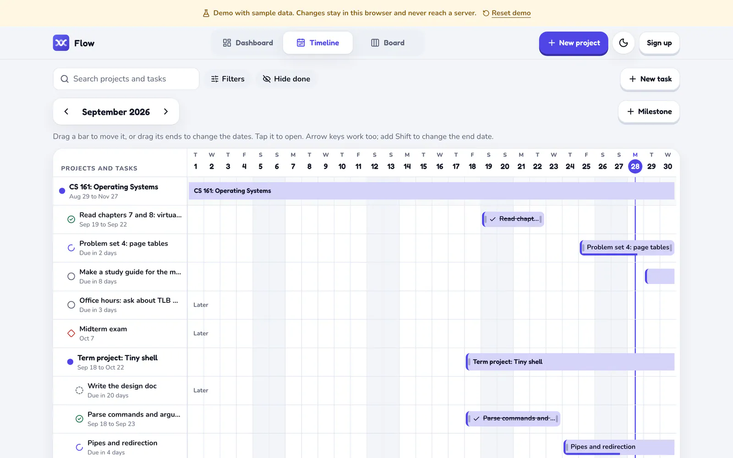This screenshot has width=733, height=458.
Task: Click the CS 161 project color dot
Action: click(x=62, y=191)
